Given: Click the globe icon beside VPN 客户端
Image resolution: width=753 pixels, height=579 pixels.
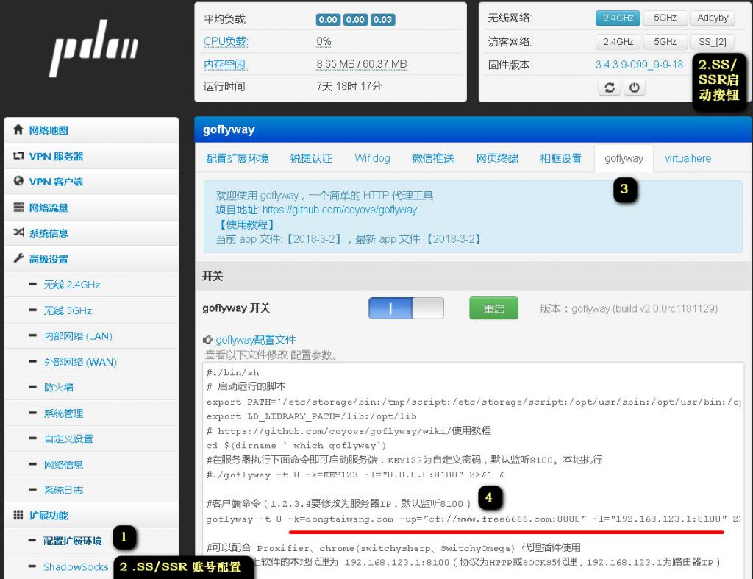Looking at the screenshot, I should click(18, 181).
